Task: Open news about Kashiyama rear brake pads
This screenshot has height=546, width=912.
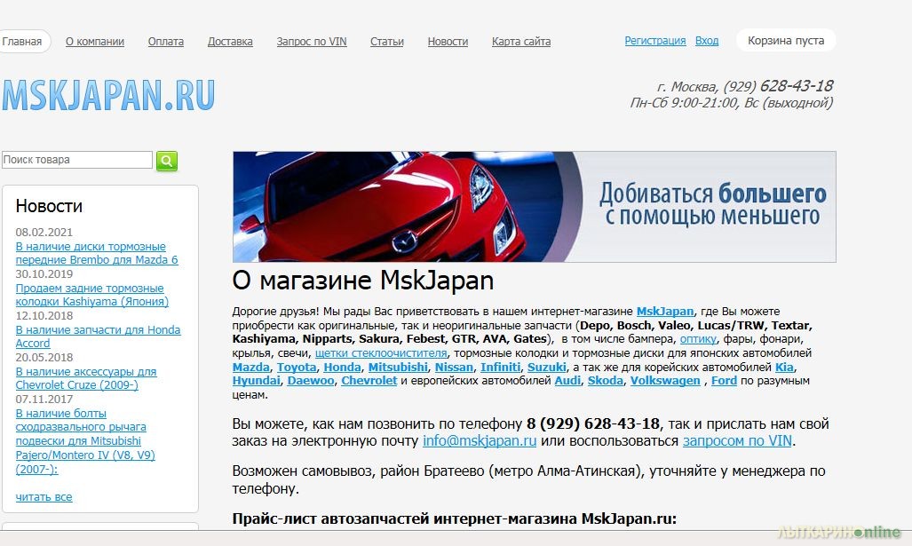Action: [x=91, y=295]
